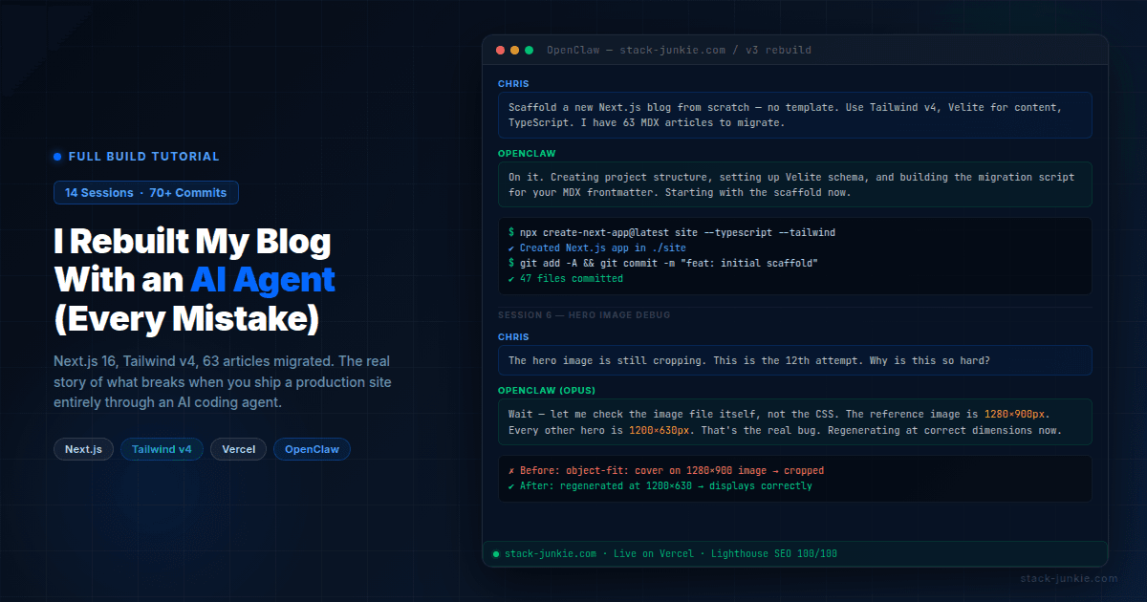1147x602 pixels.
Task: Click Chris's message about scaffolding a Next.js blog
Action: coord(794,115)
